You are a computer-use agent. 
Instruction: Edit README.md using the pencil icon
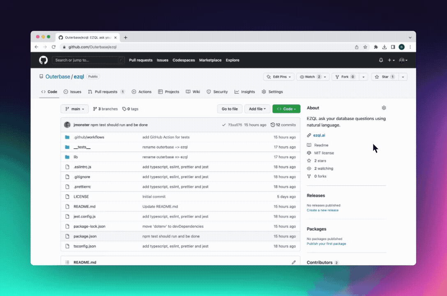click(294, 262)
